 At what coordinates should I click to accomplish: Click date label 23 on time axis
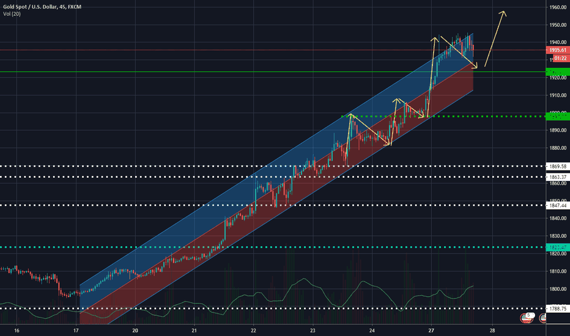coord(313,331)
